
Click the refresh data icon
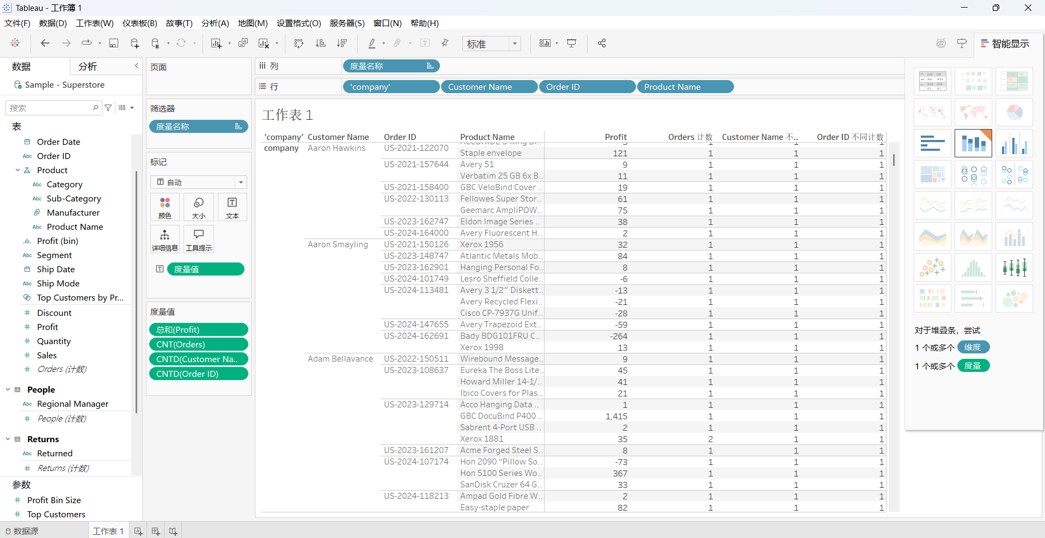pyautogui.click(x=181, y=43)
